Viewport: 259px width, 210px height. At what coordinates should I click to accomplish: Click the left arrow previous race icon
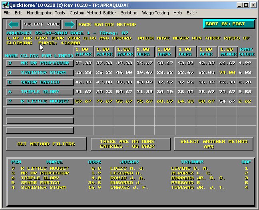tap(14, 24)
